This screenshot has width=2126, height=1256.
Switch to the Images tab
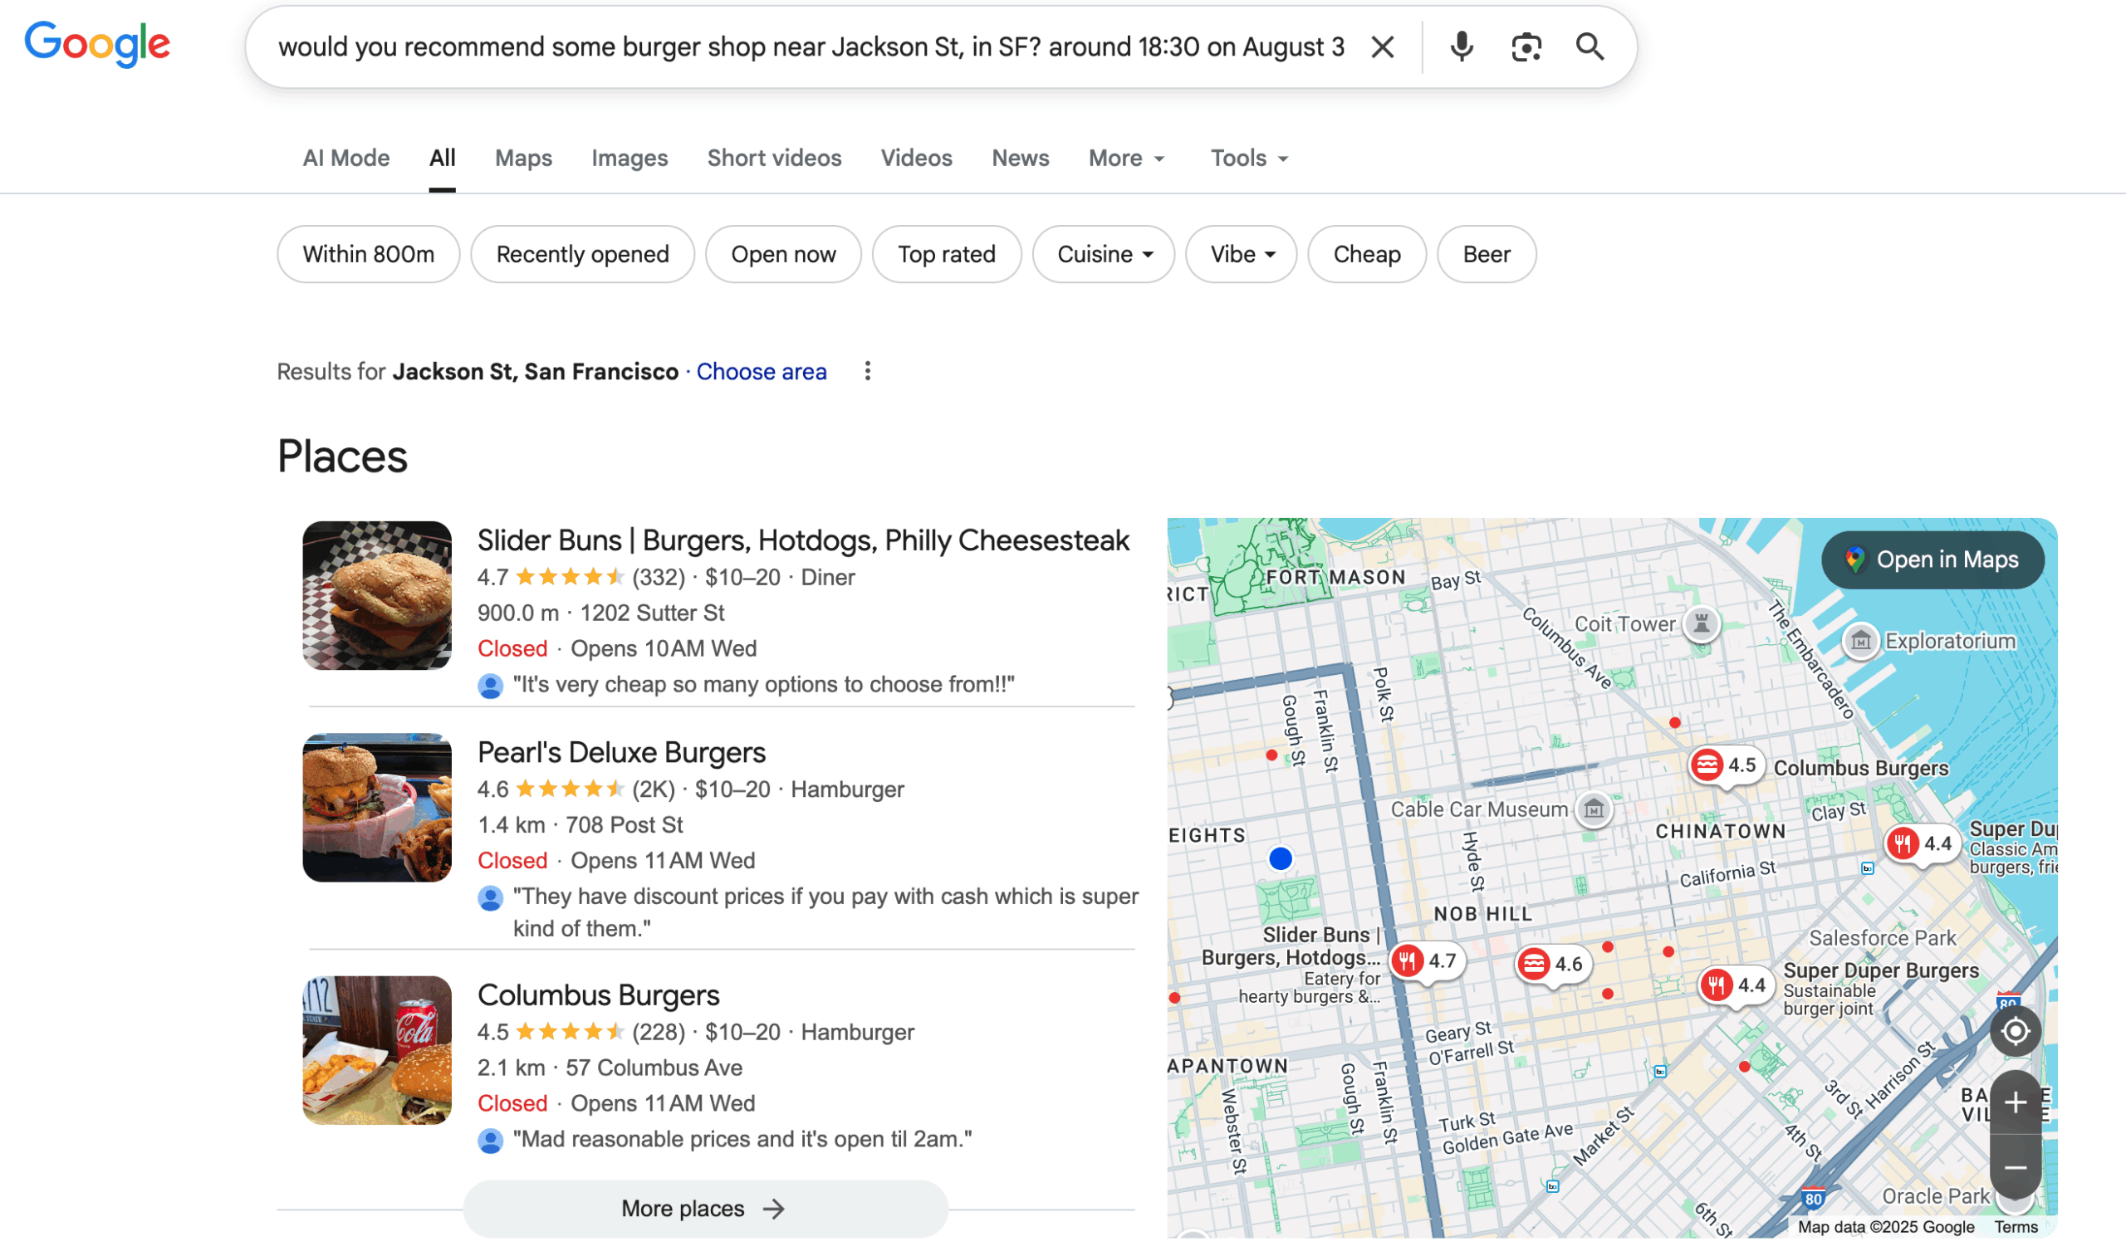[x=629, y=159]
